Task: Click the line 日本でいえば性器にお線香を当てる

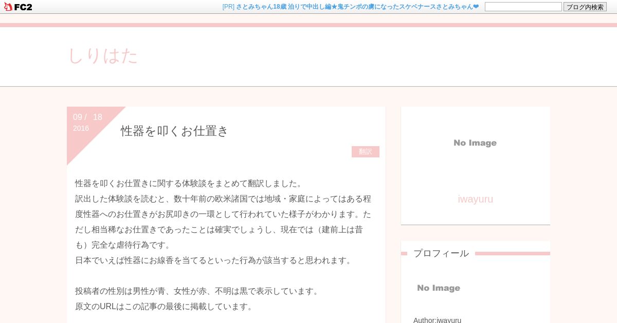Action: click(215, 260)
